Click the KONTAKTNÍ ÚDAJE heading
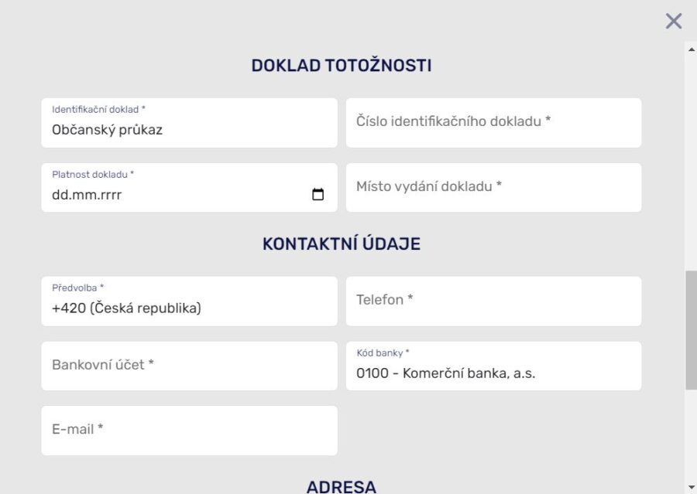The width and height of the screenshot is (697, 494). point(341,244)
